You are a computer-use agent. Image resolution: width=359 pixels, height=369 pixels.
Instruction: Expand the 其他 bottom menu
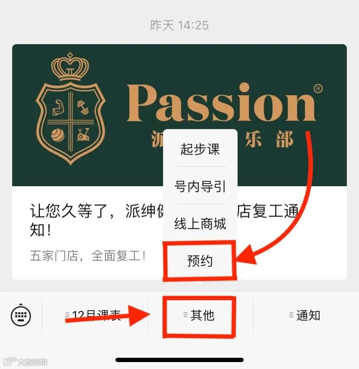tap(199, 315)
